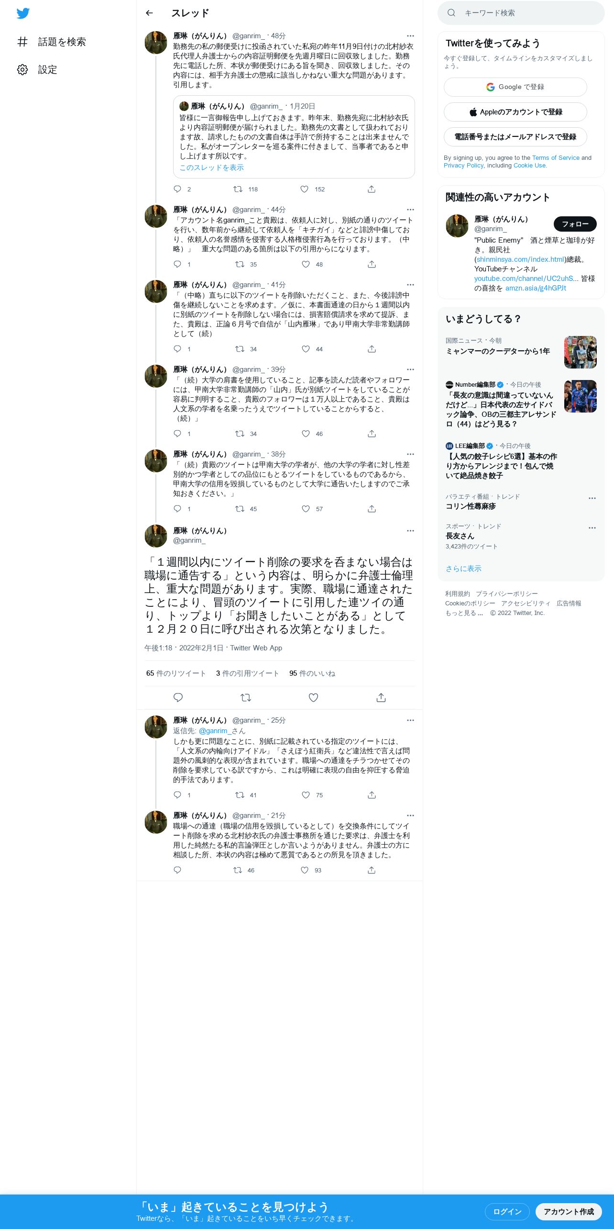This screenshot has width=614, height=1229.
Task: Reply to the main tweet via its comment icon
Action: (x=178, y=698)
